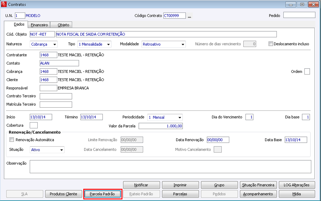Click the Dia do Vencimento field

249,117
